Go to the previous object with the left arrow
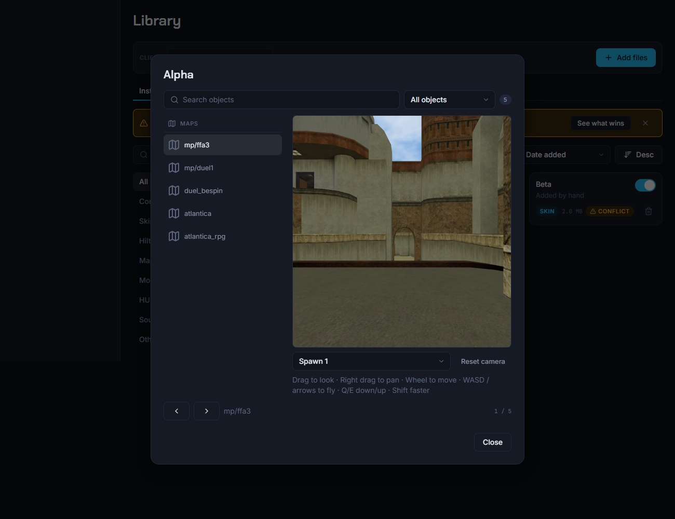Image resolution: width=675 pixels, height=519 pixels. [x=177, y=411]
